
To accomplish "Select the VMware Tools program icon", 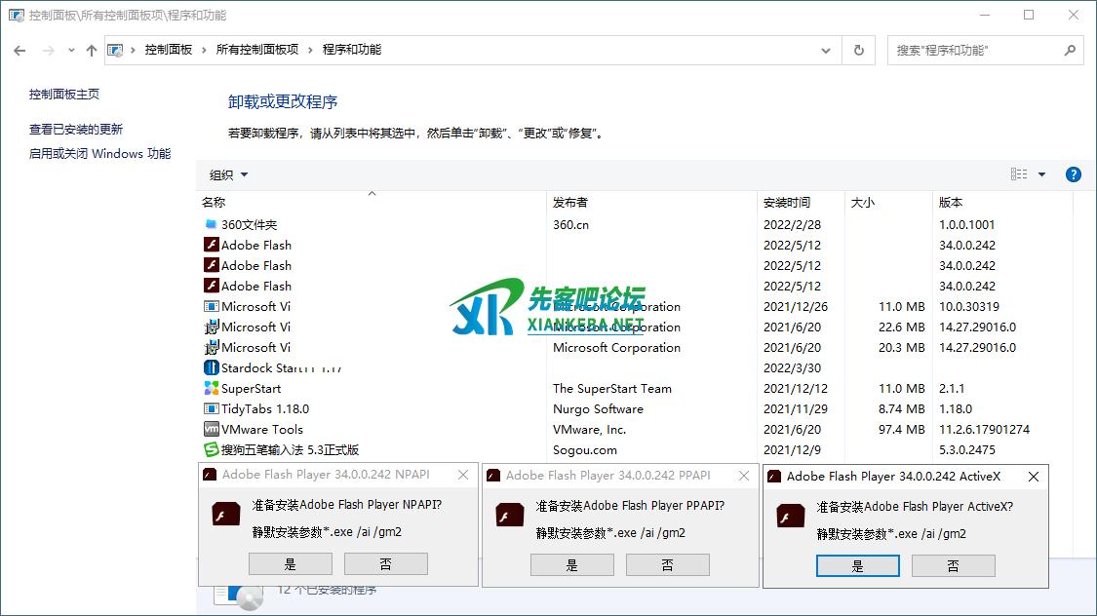I will 211,430.
